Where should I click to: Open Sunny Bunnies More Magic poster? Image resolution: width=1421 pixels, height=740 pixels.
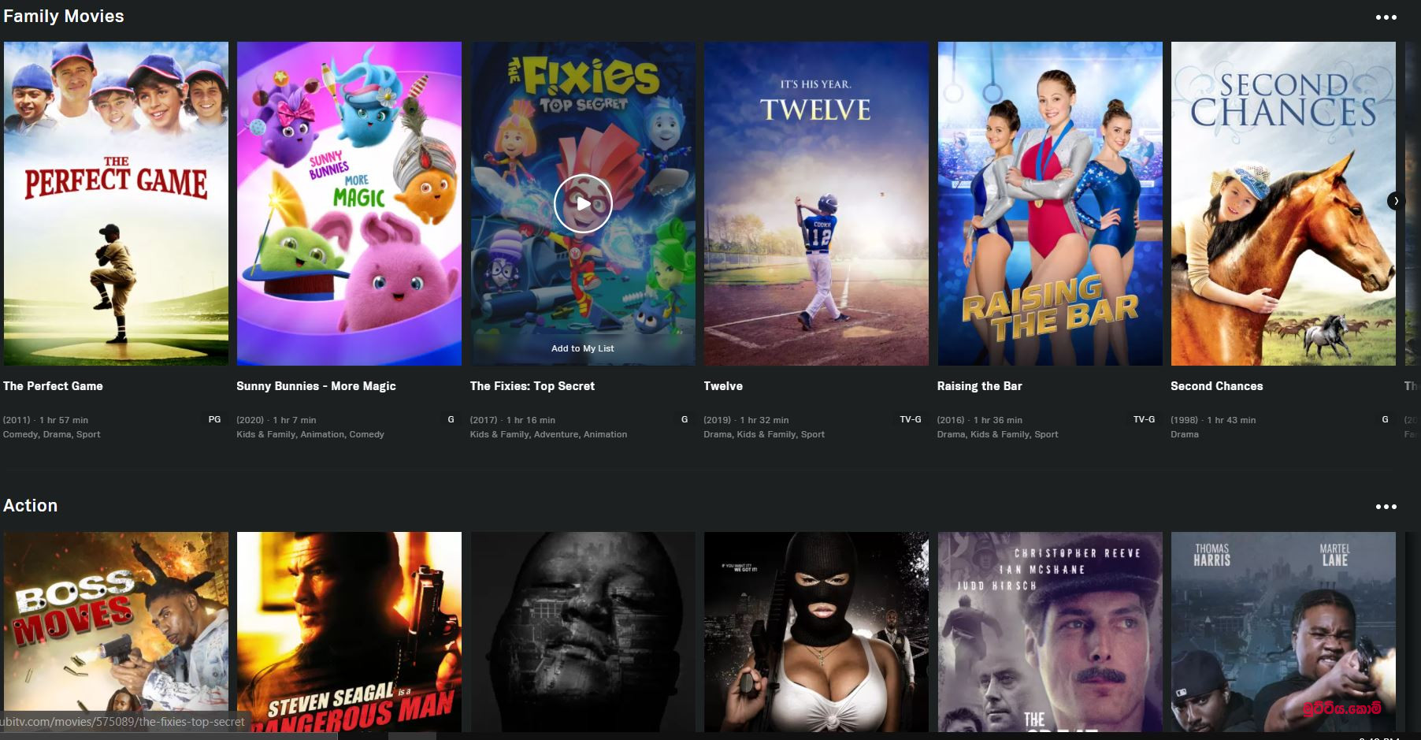click(x=349, y=203)
